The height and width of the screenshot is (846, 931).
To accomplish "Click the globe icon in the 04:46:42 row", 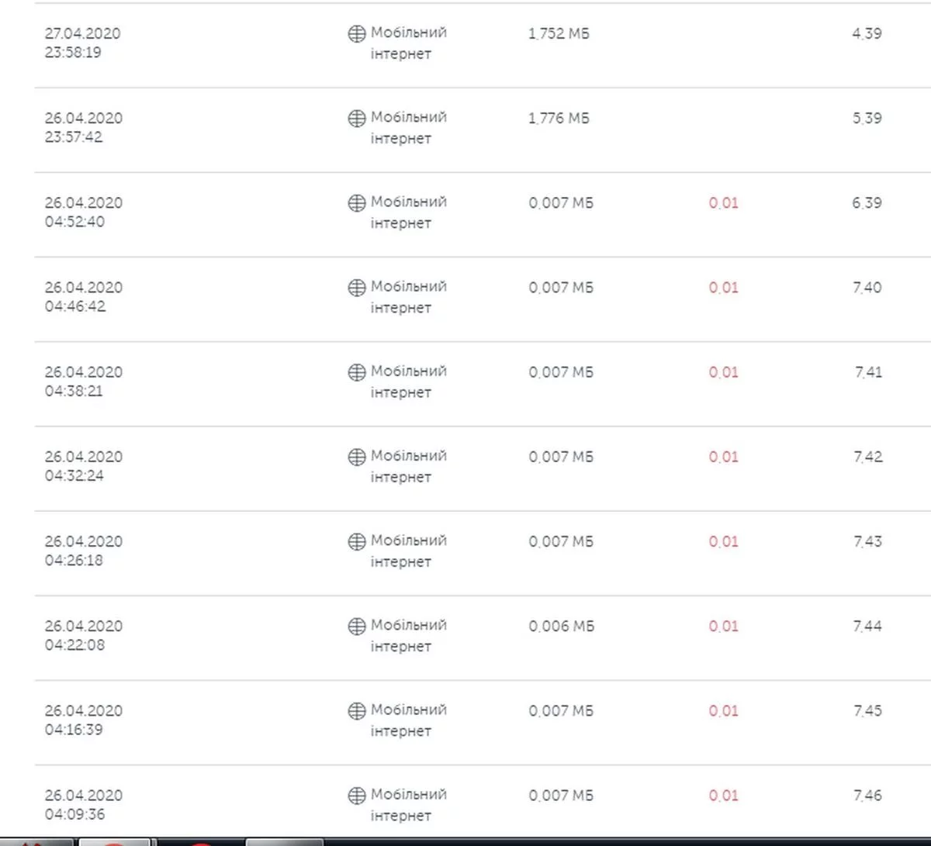I will (356, 287).
